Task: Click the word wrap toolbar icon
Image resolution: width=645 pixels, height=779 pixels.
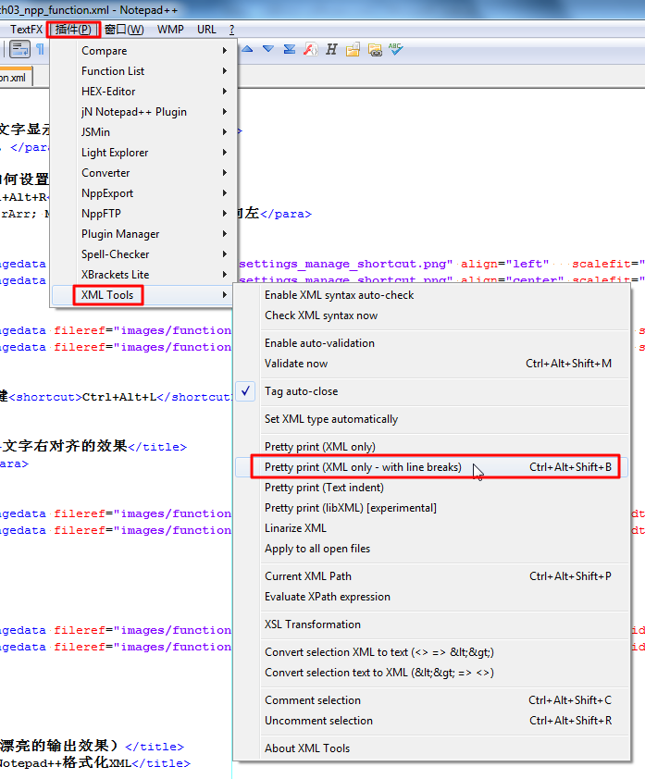Action: click(x=19, y=49)
